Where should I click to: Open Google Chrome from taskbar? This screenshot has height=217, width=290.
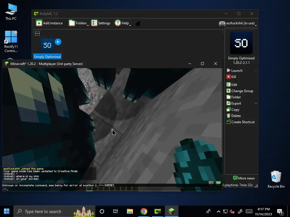coord(144,211)
